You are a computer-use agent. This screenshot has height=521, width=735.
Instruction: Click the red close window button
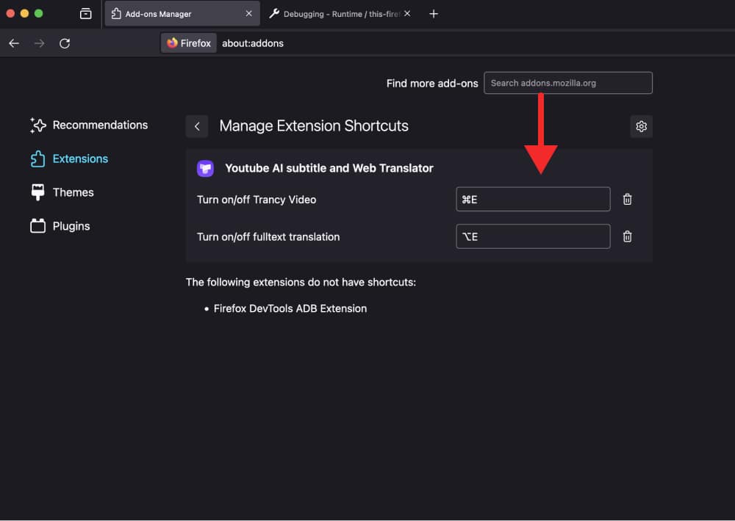tap(10, 13)
